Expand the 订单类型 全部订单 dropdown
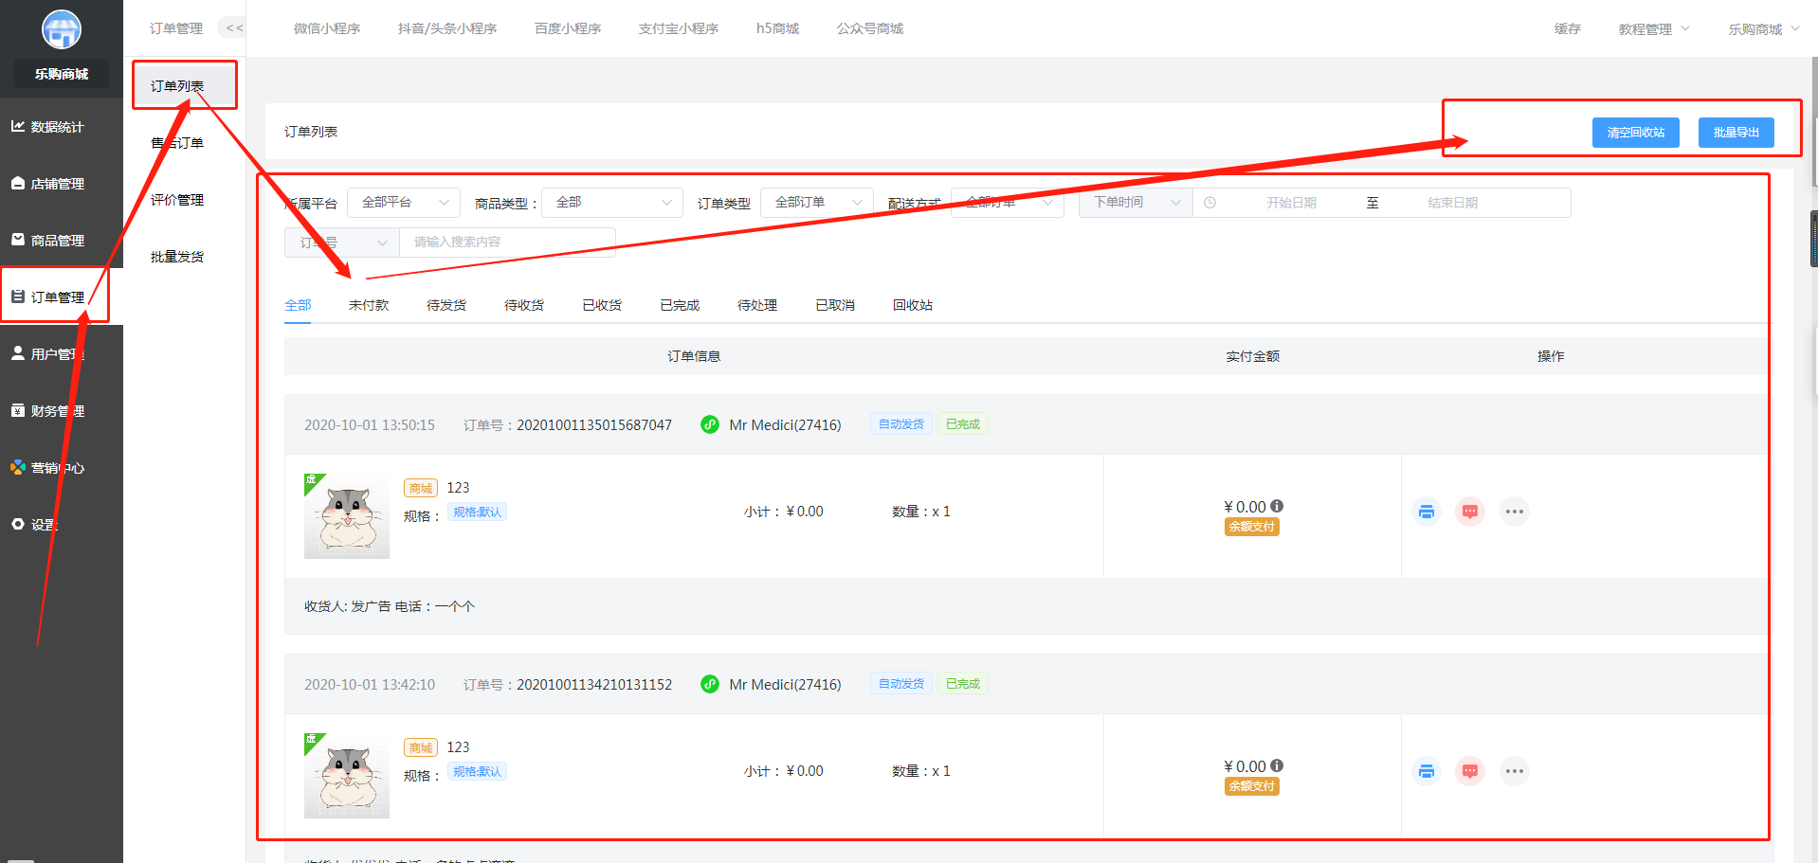 click(817, 203)
